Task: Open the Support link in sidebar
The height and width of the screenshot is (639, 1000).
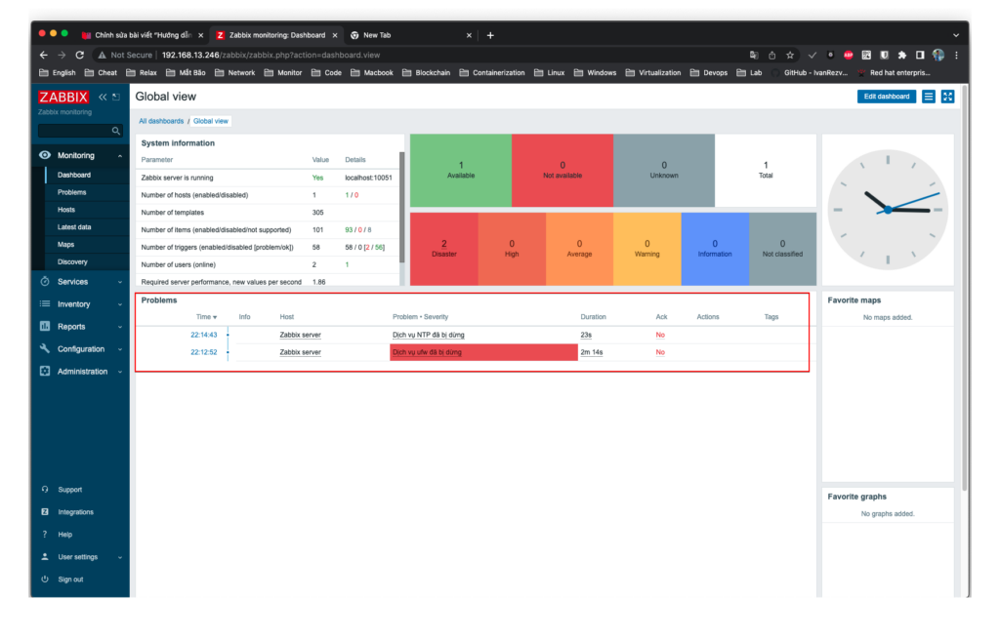Action: (x=69, y=490)
